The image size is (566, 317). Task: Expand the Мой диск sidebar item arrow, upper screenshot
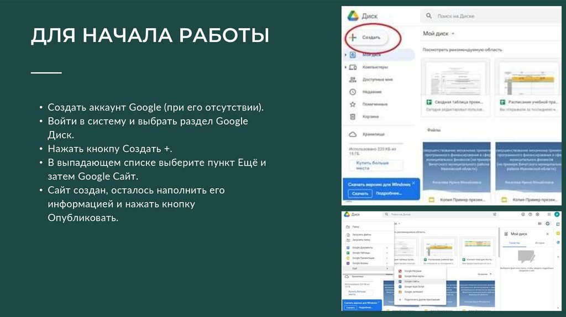tap(345, 55)
